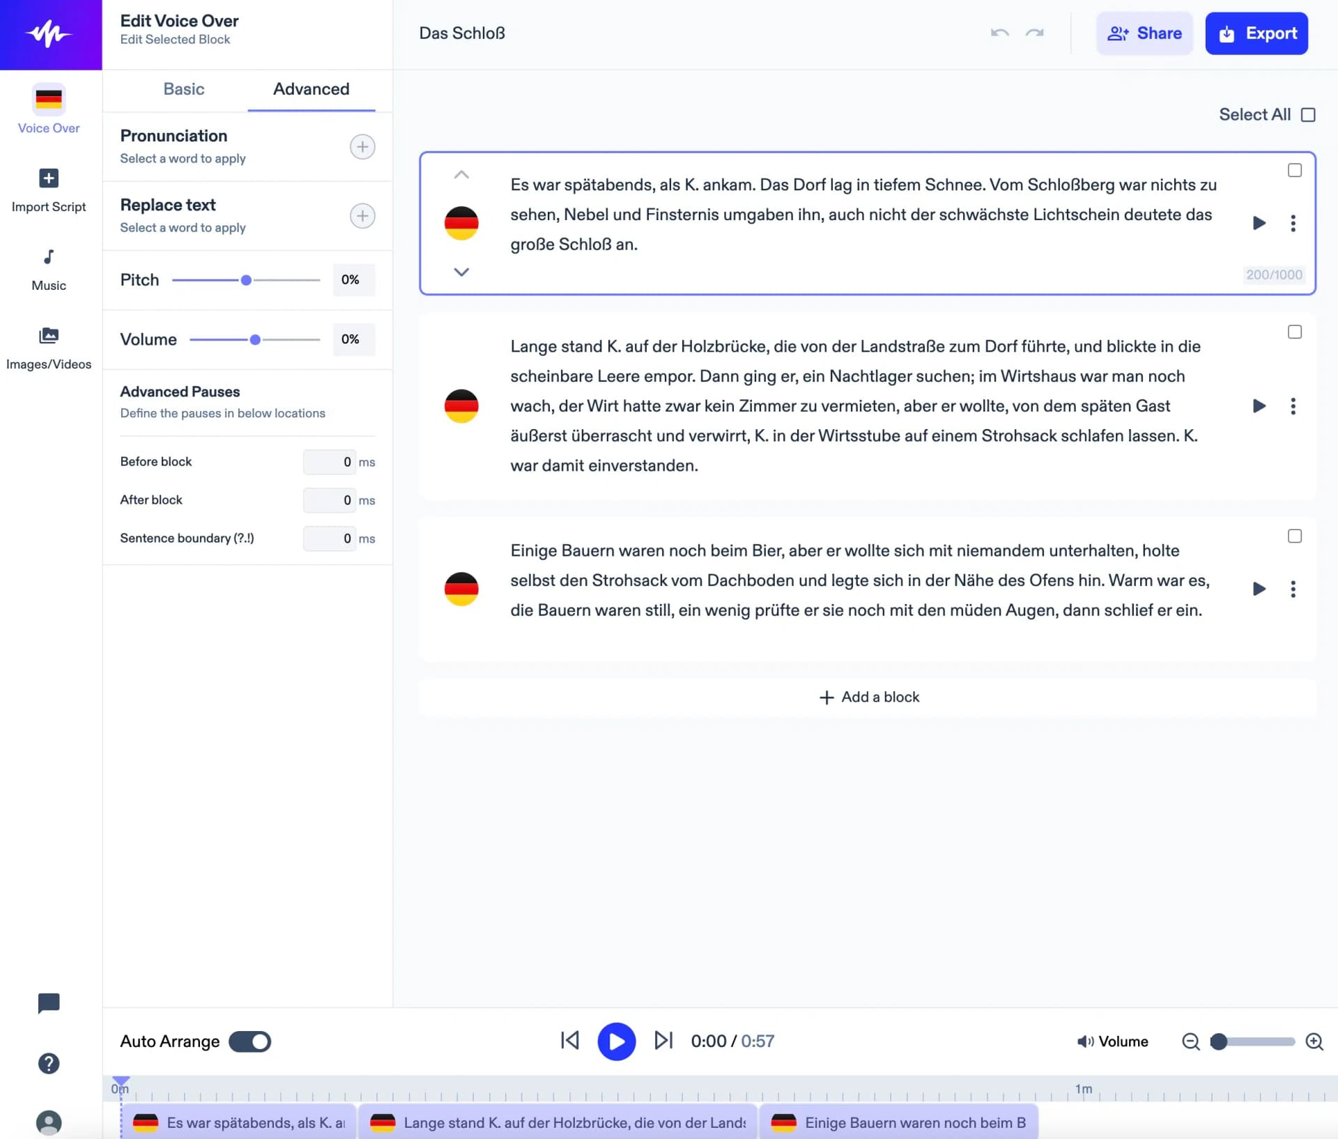Expand the first block with the down chevron
Screen dimensions: 1338x1139
point(461,272)
